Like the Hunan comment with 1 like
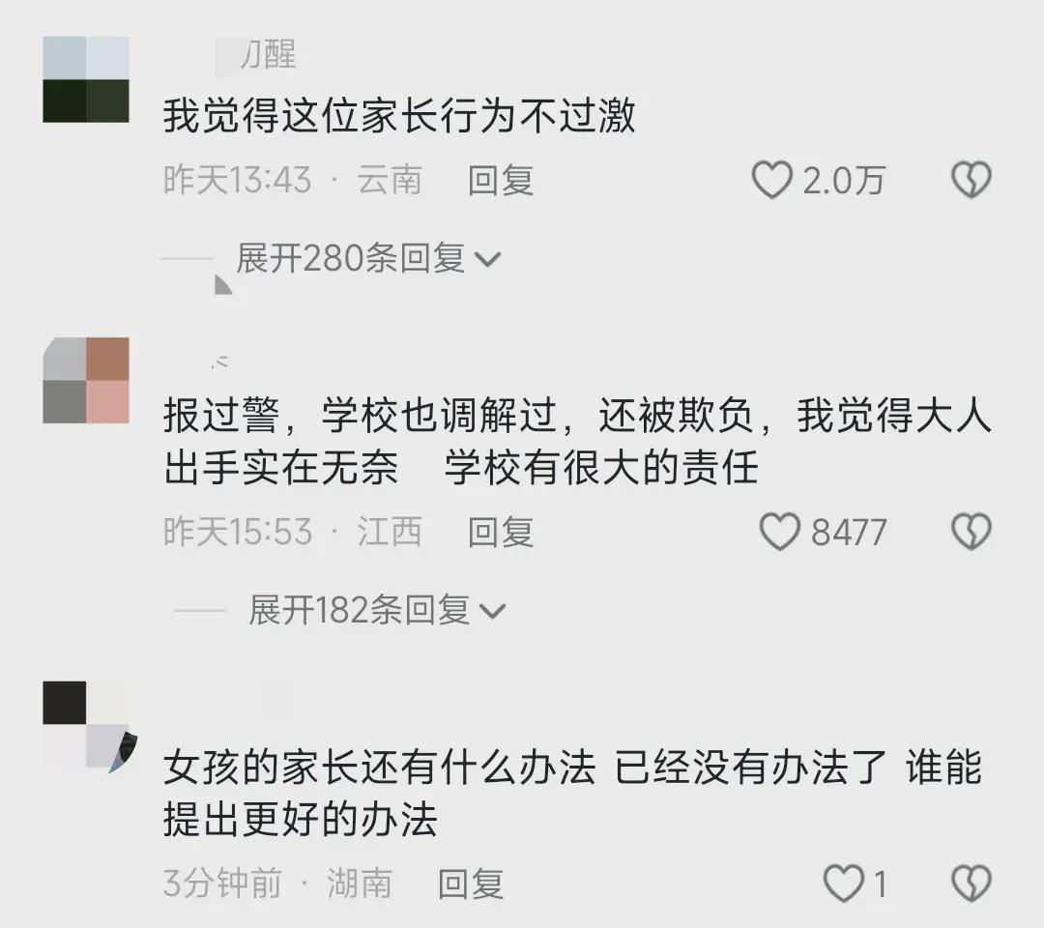The image size is (1044, 928). point(844,884)
